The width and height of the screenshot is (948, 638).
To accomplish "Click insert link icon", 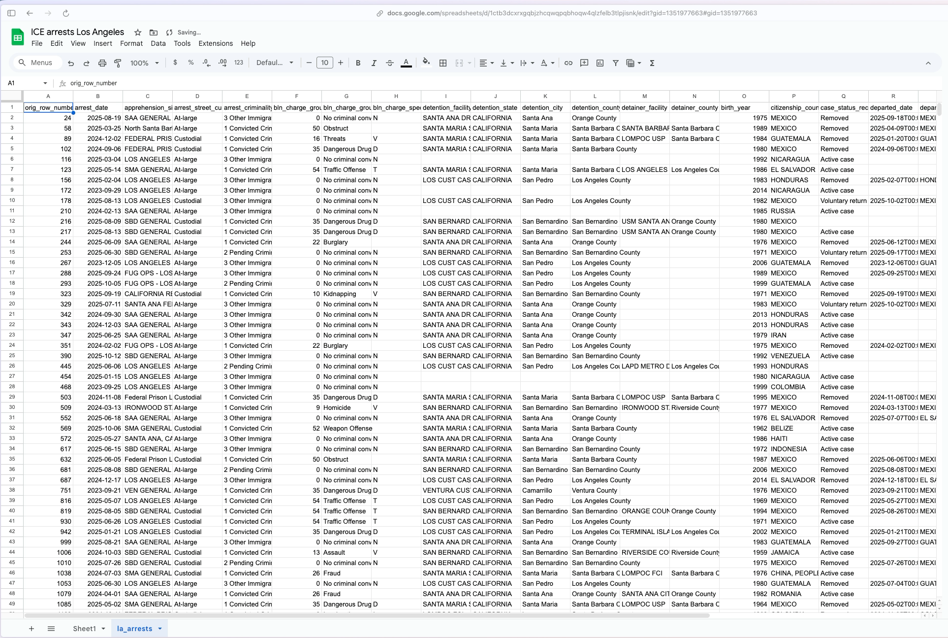I will [x=568, y=63].
